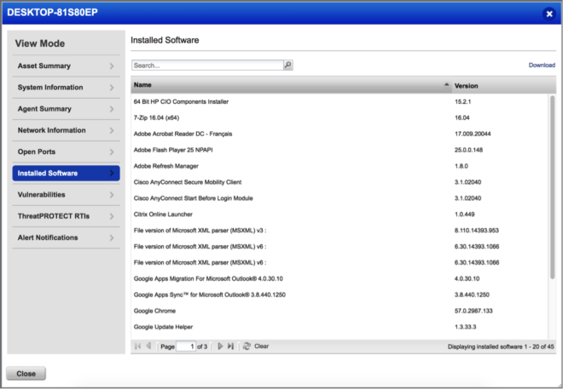
Task: Select 64 Bit HP CIO Components Installer row
Action: (x=340, y=102)
